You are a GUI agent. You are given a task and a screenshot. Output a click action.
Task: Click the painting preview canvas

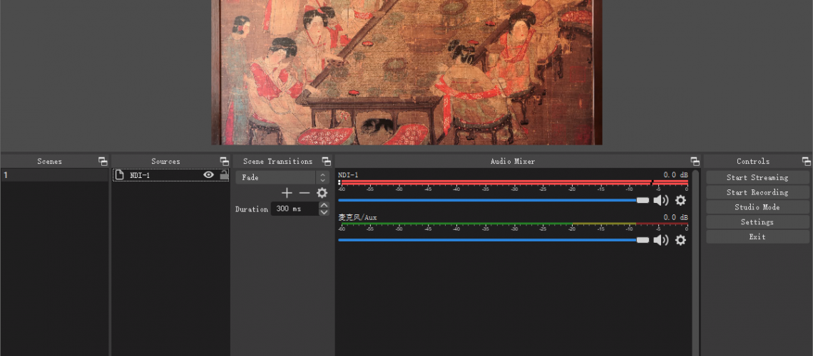[x=406, y=73]
